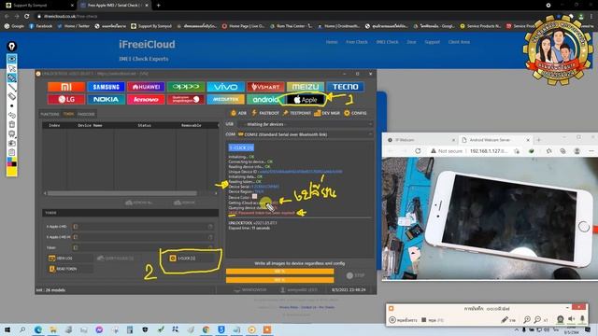The image size is (598, 336).
Task: Select the Huawei brand tile
Action: coord(146,87)
